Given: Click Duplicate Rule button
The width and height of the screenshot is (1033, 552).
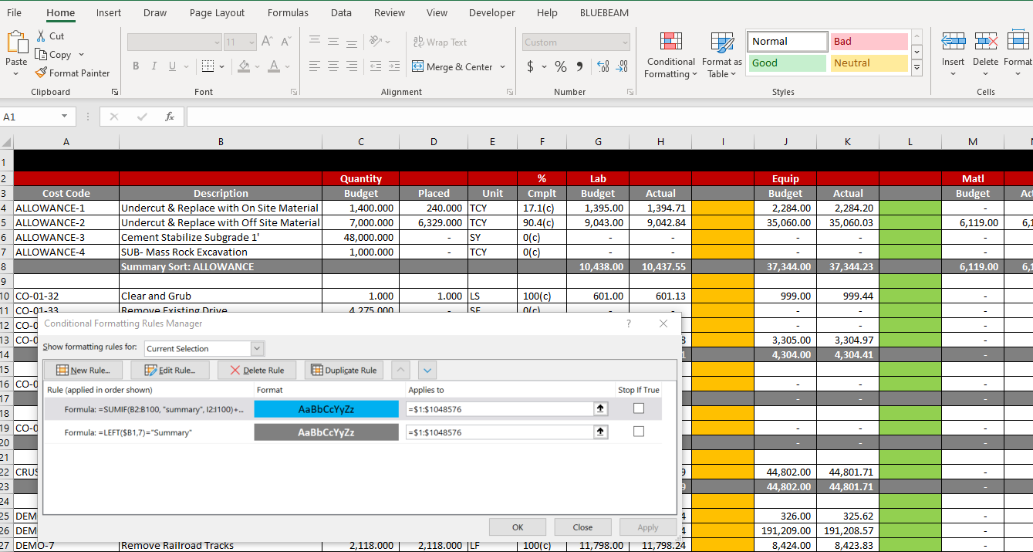Looking at the screenshot, I should (x=344, y=370).
